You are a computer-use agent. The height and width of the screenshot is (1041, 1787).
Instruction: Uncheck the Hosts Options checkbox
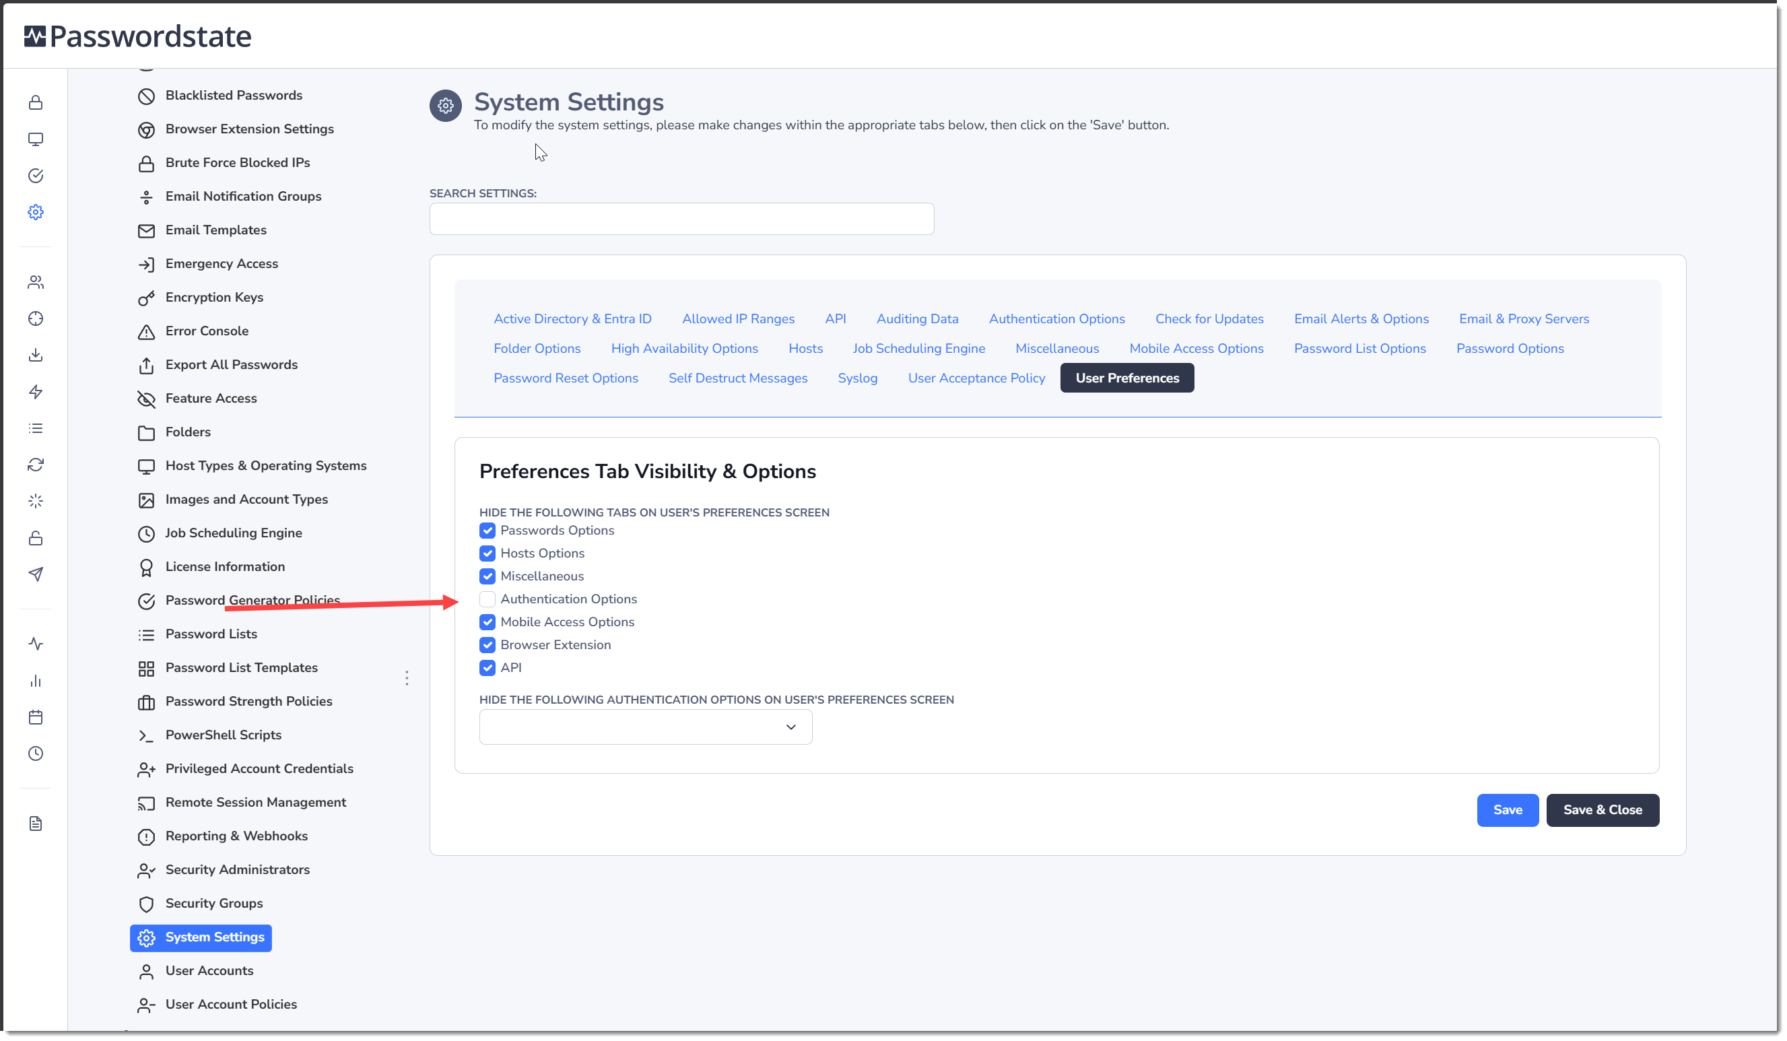point(487,553)
